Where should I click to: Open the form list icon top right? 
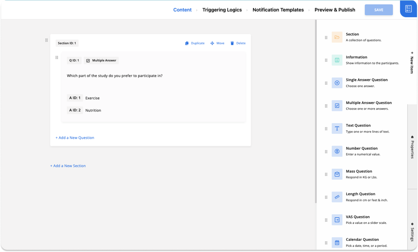408,9
